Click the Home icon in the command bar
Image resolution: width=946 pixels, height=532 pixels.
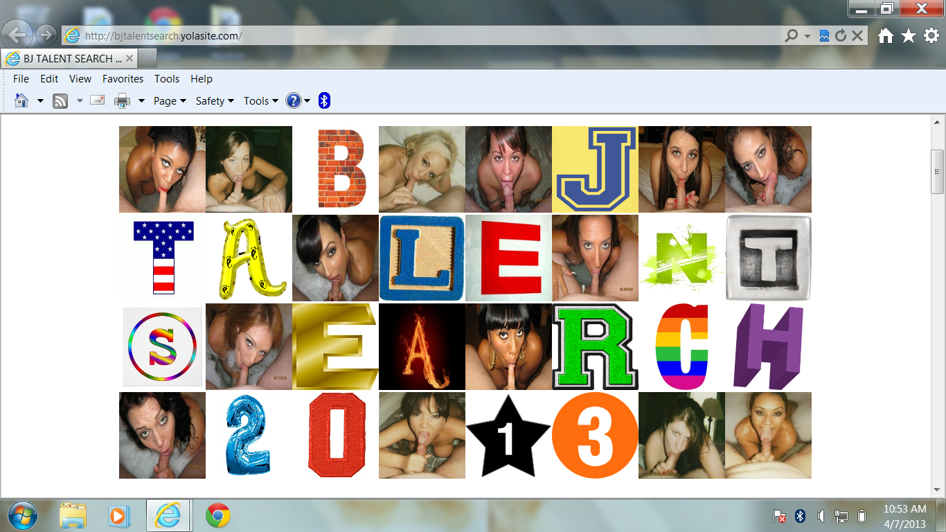pyautogui.click(x=21, y=101)
